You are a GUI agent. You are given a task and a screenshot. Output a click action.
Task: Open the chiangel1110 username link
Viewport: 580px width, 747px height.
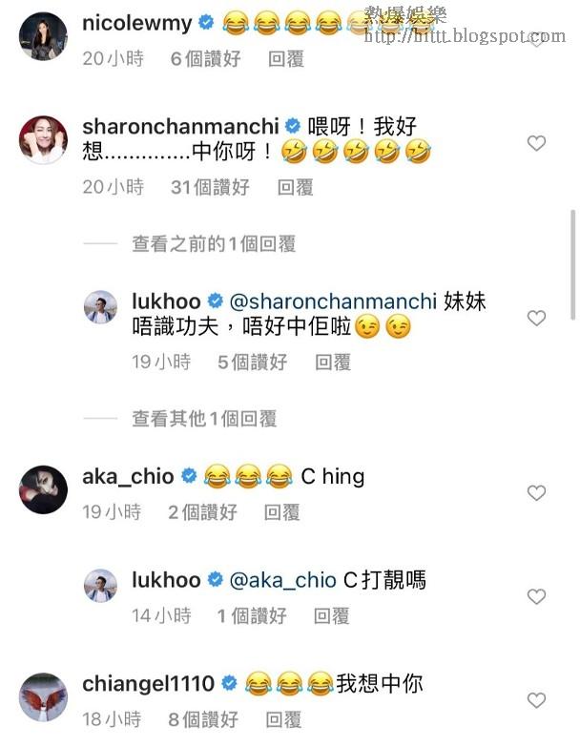click(x=148, y=684)
